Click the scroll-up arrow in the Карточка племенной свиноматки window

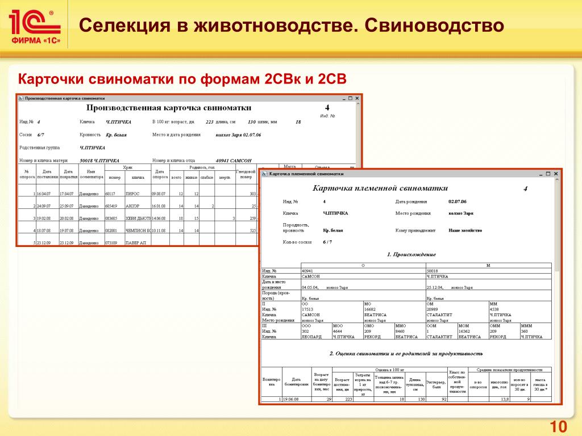point(557,180)
